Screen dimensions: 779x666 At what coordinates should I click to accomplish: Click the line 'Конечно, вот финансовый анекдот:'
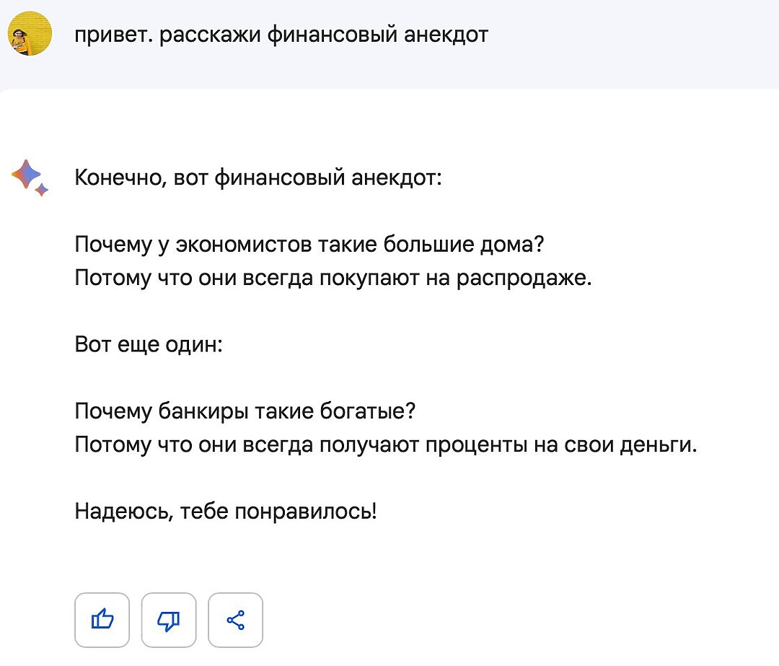[x=258, y=177]
